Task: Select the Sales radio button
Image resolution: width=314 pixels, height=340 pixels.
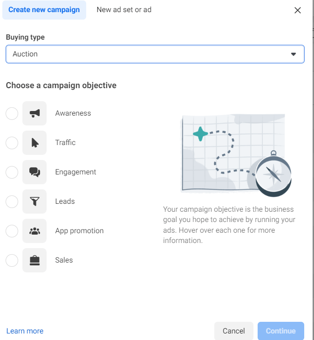Action: 12,260
